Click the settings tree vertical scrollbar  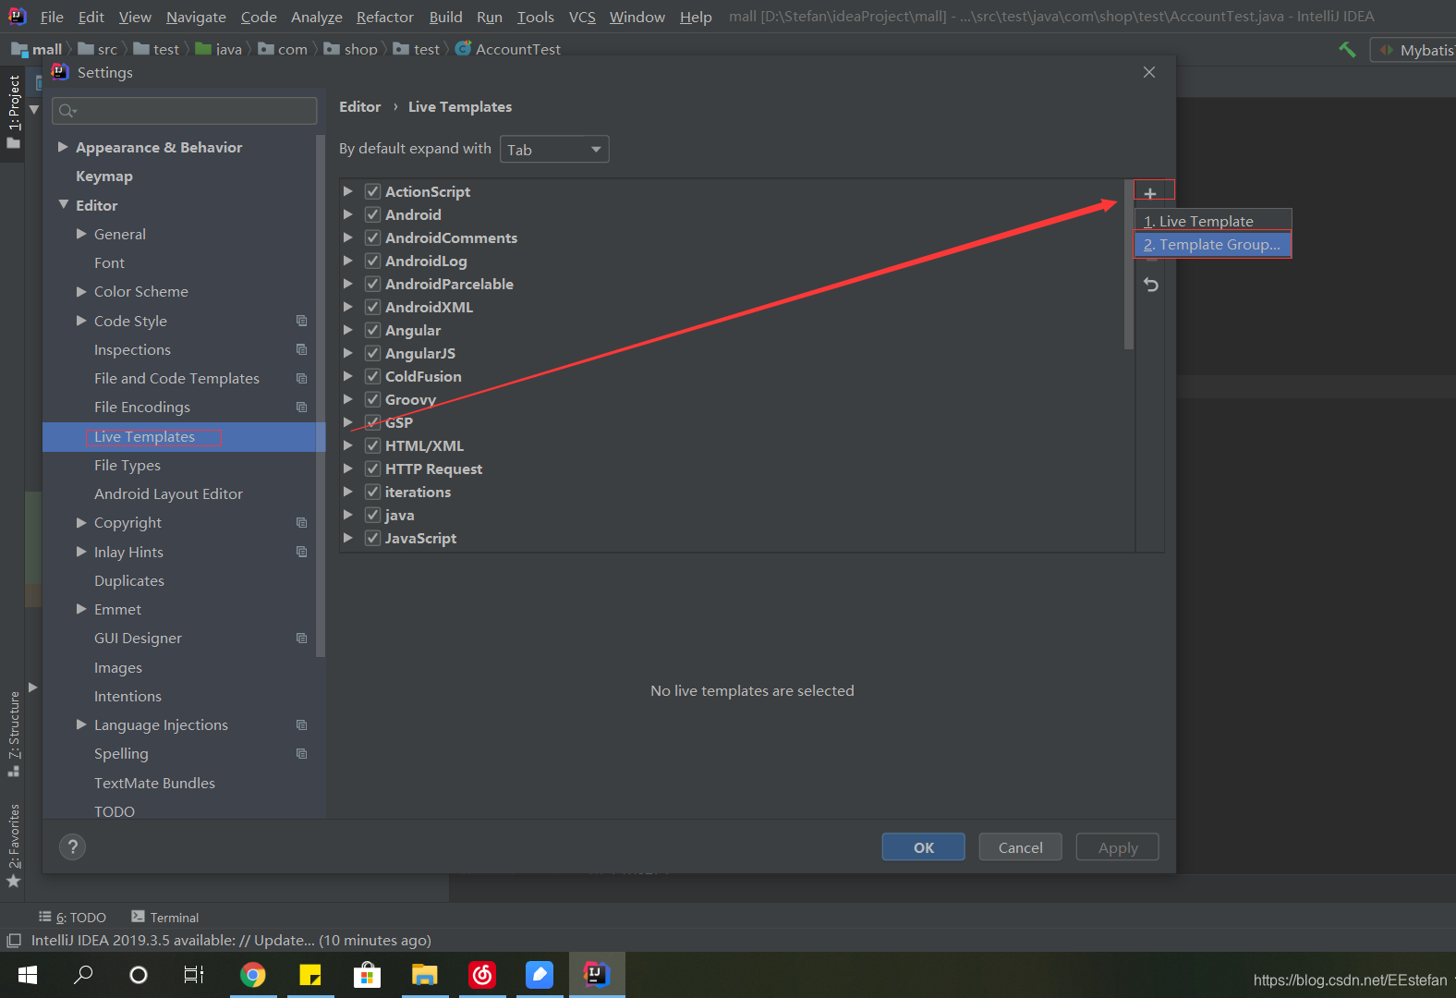click(321, 396)
